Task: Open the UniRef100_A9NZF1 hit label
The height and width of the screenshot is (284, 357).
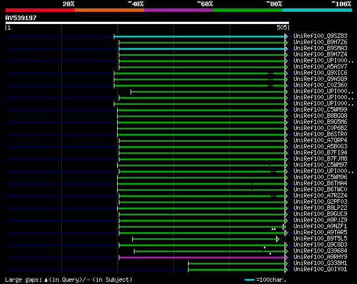Action: (x=320, y=227)
